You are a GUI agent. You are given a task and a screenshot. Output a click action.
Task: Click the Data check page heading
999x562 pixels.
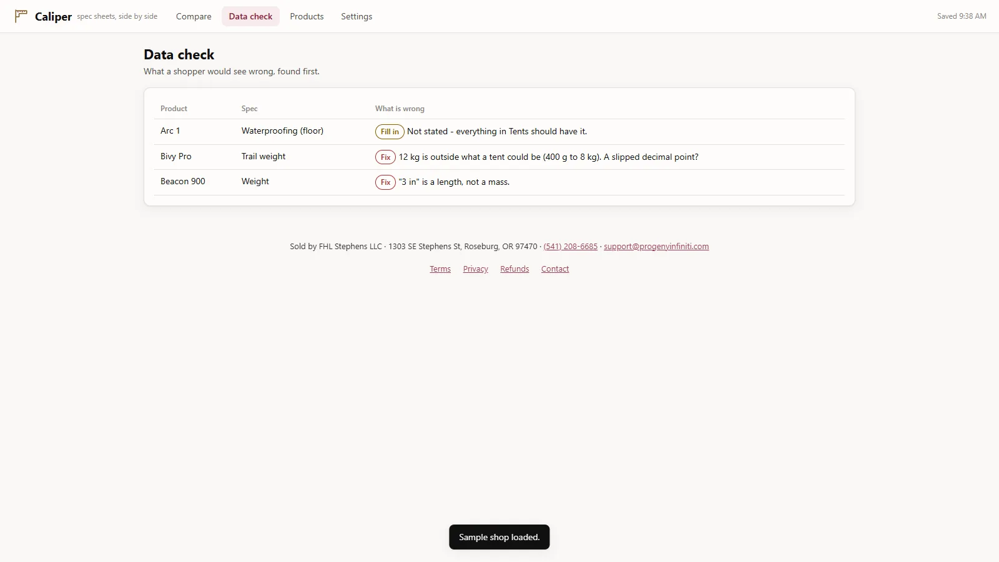click(x=179, y=55)
